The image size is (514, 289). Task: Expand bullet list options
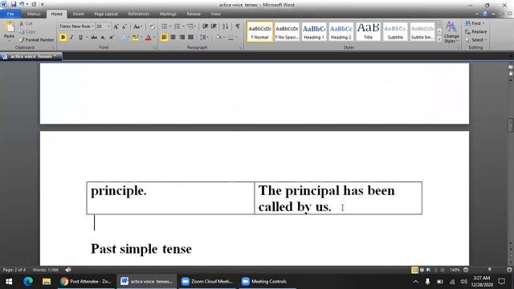pos(170,26)
